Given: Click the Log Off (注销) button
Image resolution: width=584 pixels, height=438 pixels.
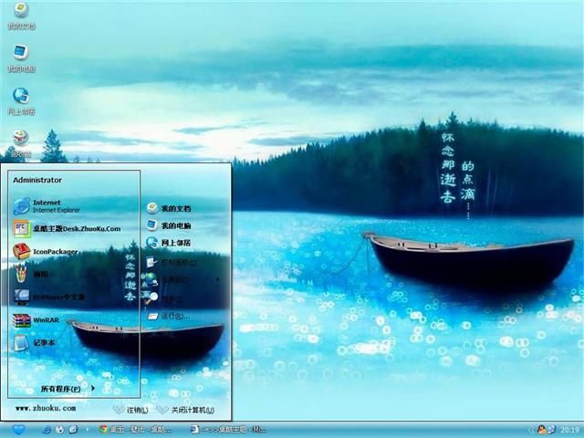Looking at the screenshot, I should [x=130, y=410].
